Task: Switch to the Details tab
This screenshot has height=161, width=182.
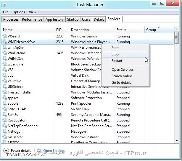Action: pos(99,19)
